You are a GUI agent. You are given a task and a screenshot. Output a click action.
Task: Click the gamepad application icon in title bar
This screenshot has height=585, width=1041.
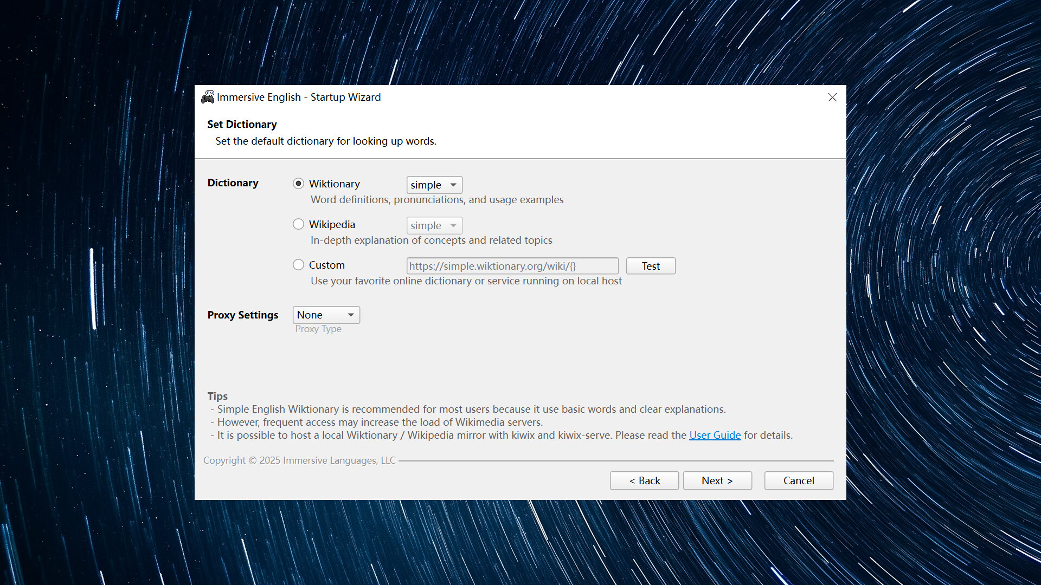[208, 97]
